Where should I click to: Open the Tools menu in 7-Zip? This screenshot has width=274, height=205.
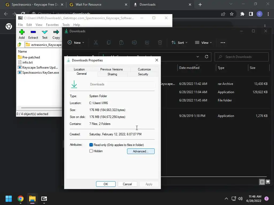point(66,25)
